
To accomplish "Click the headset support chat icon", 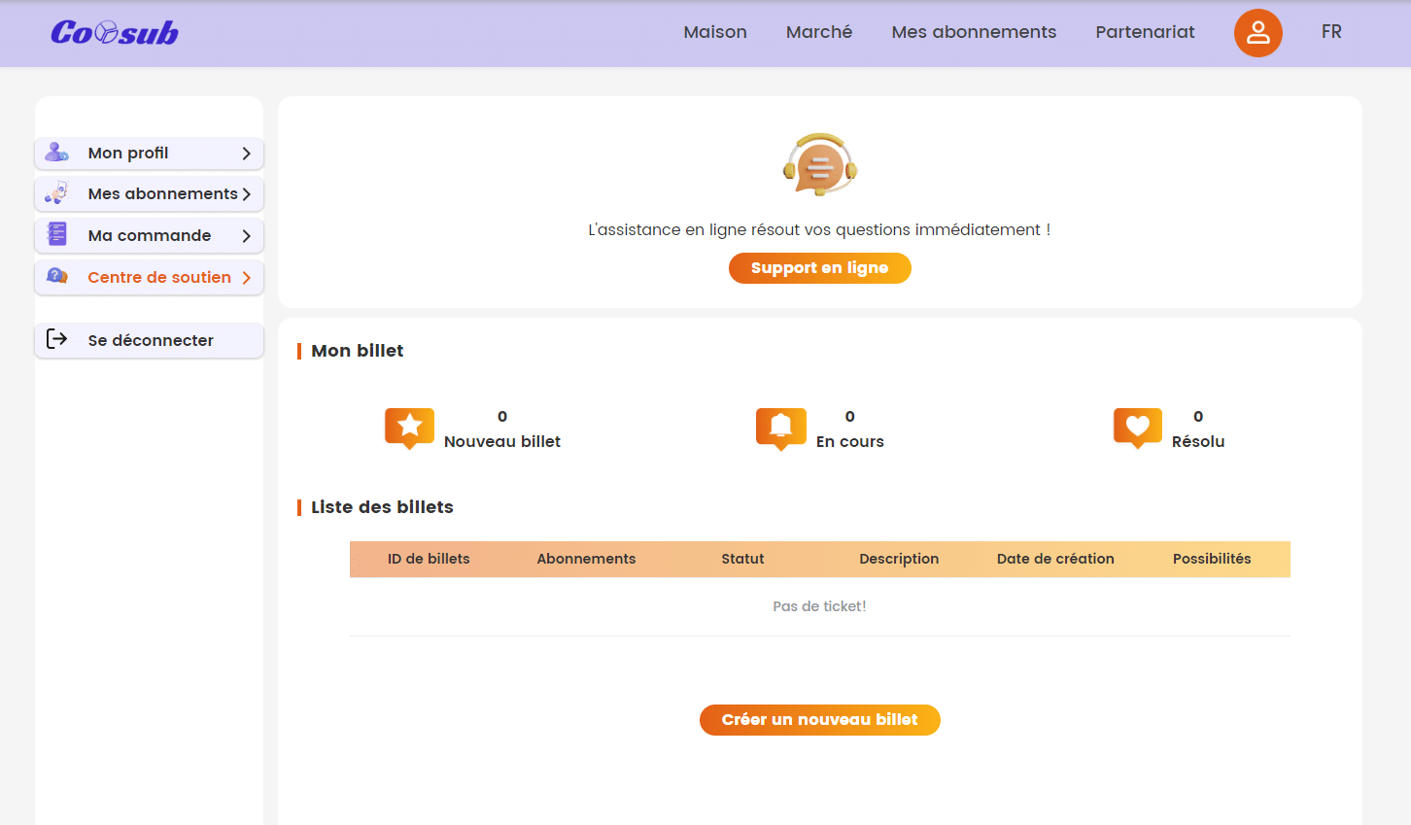I will click(819, 164).
